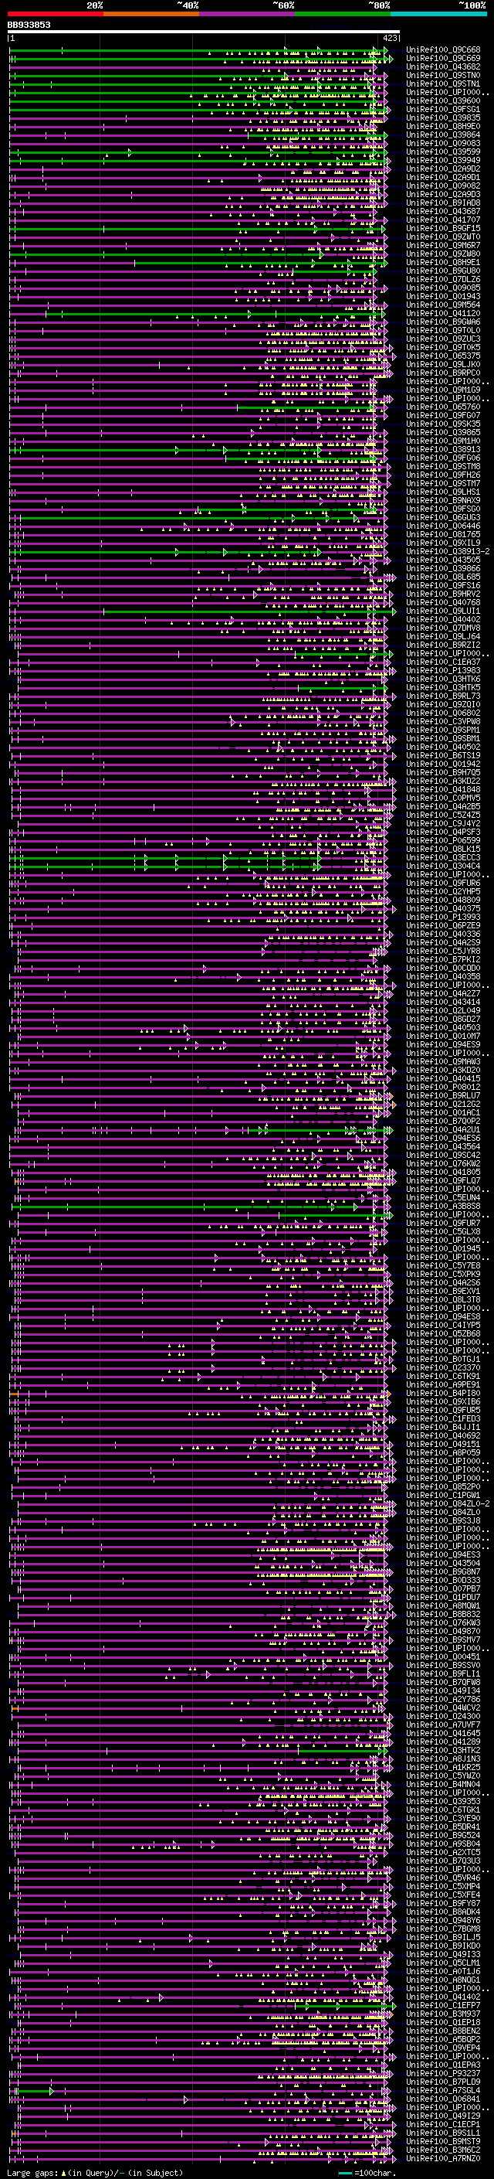494x2179 pixels.
Task: Select the UniRef100_Q41120 row label
Action: (443, 313)
